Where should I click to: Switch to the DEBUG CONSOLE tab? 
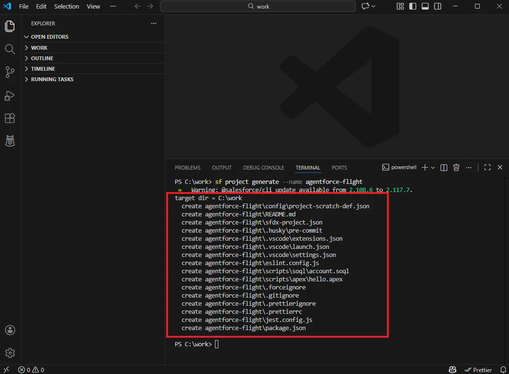[263, 167]
